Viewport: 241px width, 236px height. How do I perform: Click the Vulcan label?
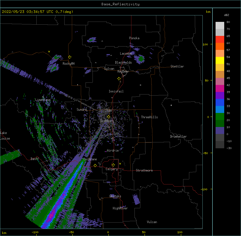152,222
